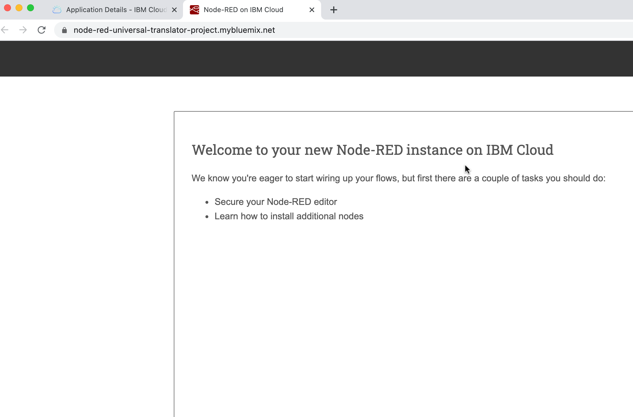Reload the Node-RED page

[x=42, y=30]
